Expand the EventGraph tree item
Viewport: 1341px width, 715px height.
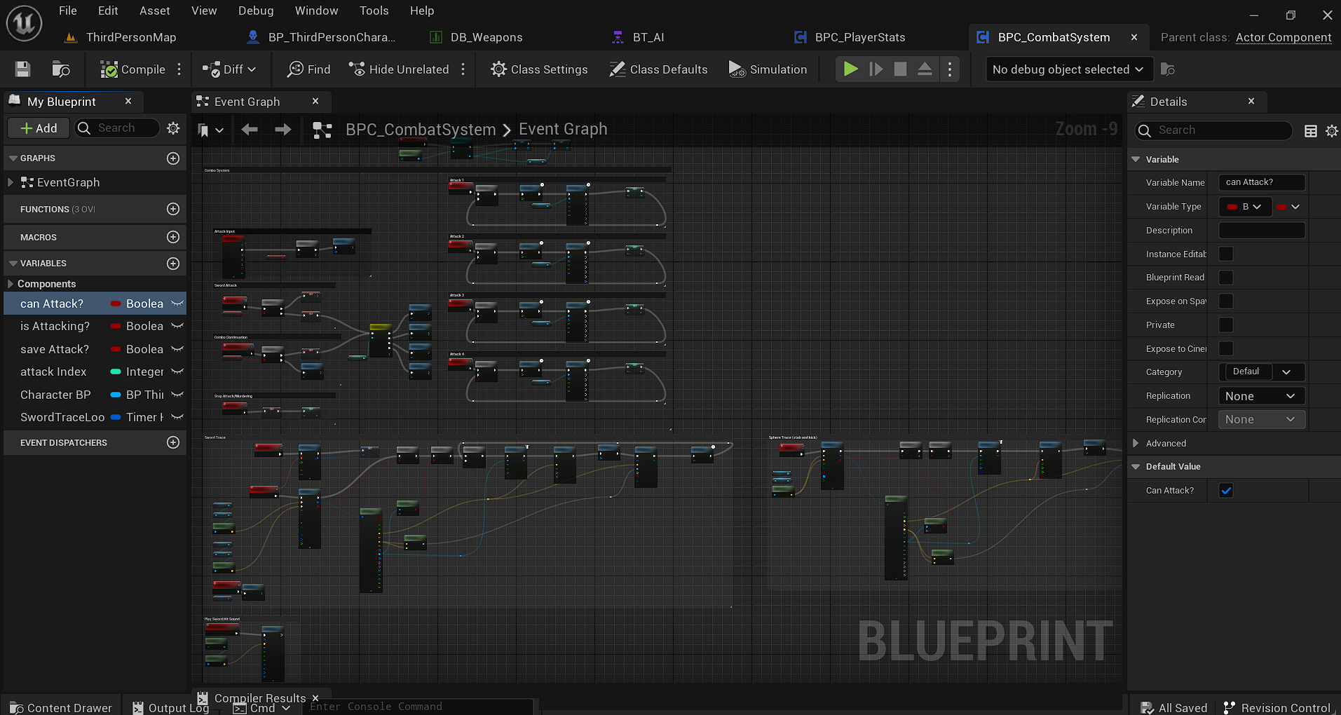pos(11,182)
